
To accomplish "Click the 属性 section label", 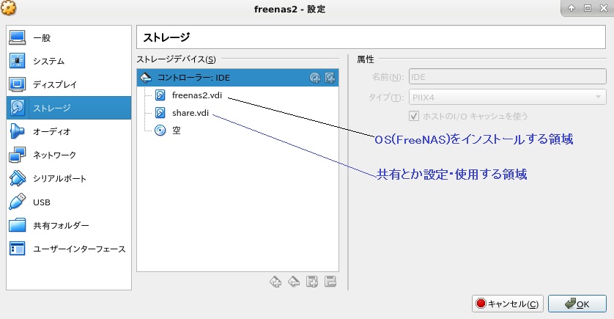I will pos(366,59).
